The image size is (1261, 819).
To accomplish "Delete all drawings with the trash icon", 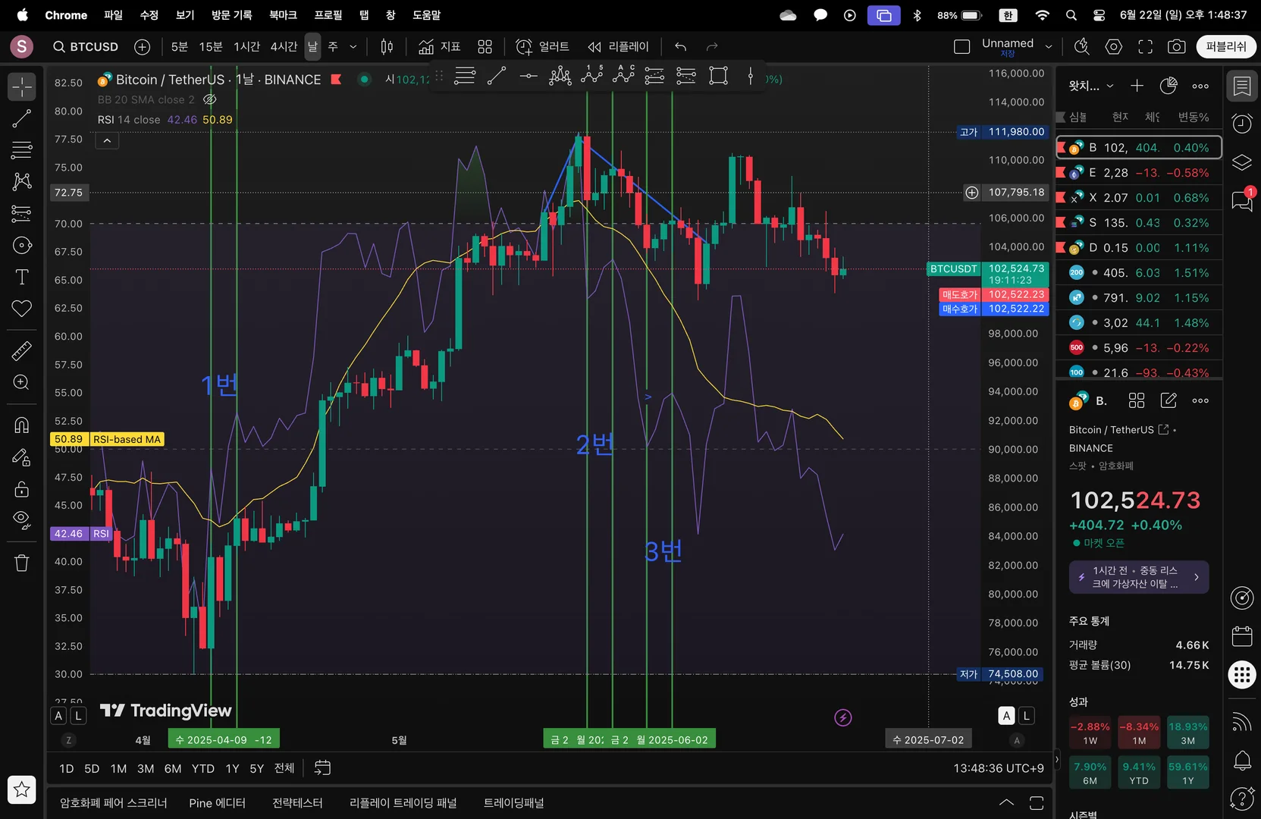I will pyautogui.click(x=22, y=563).
